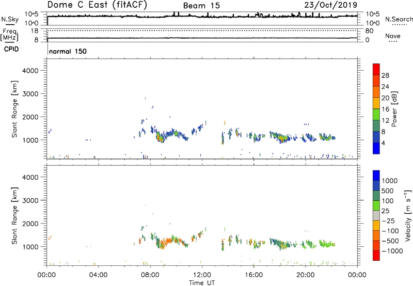Click the "3000" tick in the Velocity panel

click(30, 200)
